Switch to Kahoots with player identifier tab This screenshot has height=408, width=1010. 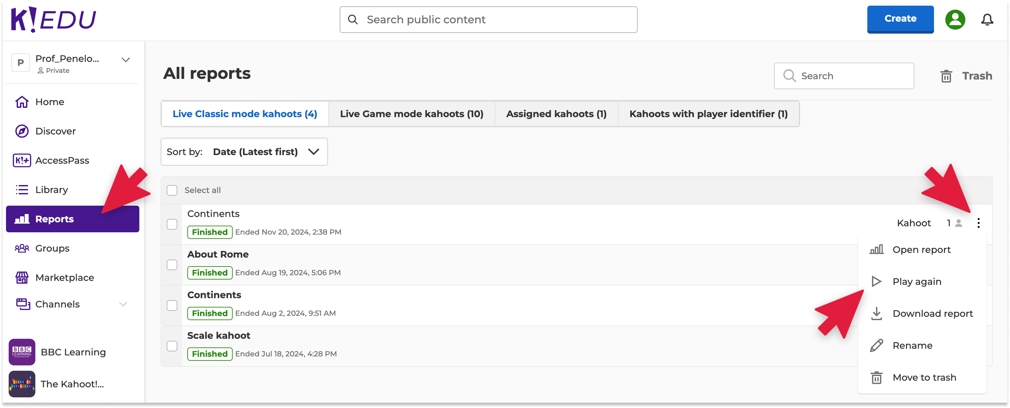pos(708,114)
